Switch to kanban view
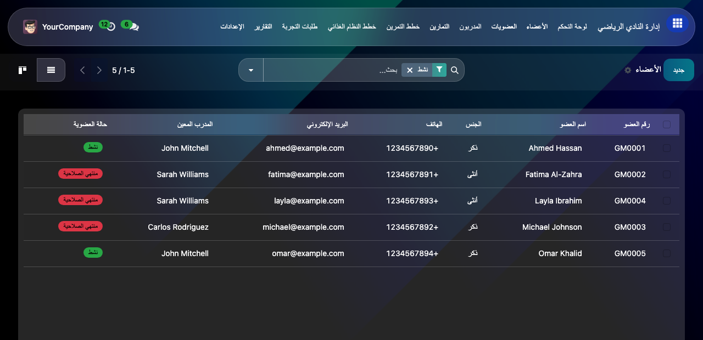 tap(23, 70)
